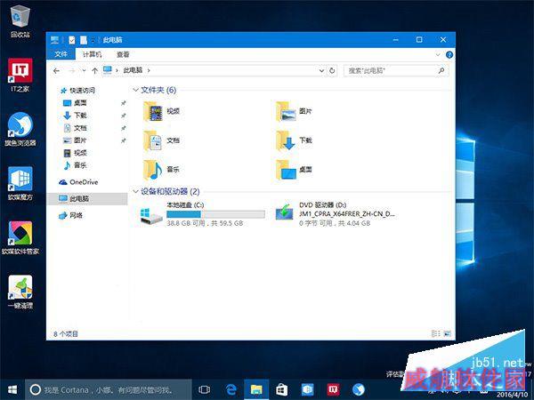Open the 软媒魔方 desktop shortcut
Image resolution: width=534 pixels, height=400 pixels.
tap(20, 184)
